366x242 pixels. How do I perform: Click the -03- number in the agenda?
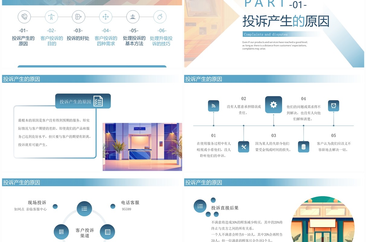78,30
